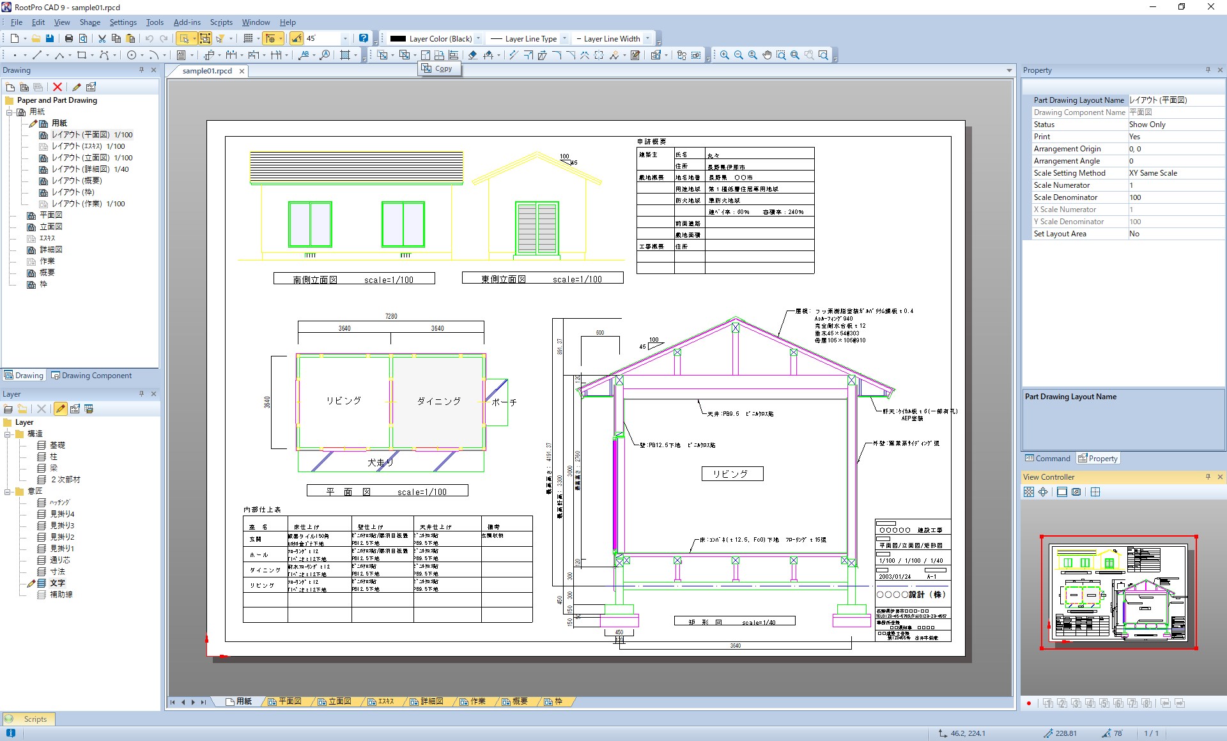This screenshot has width=1227, height=741.
Task: Open the Help question mark icon
Action: tap(364, 38)
